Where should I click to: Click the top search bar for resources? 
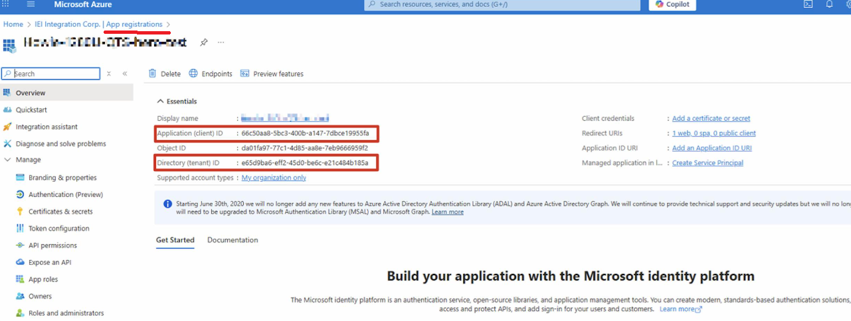(502, 4)
